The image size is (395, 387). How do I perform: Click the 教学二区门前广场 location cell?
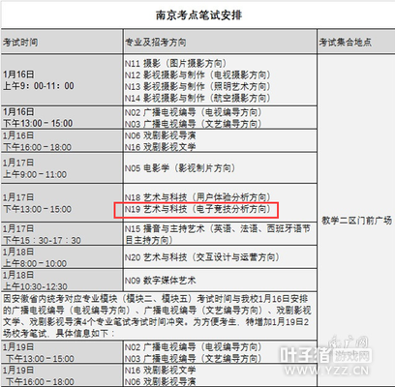(x=356, y=221)
